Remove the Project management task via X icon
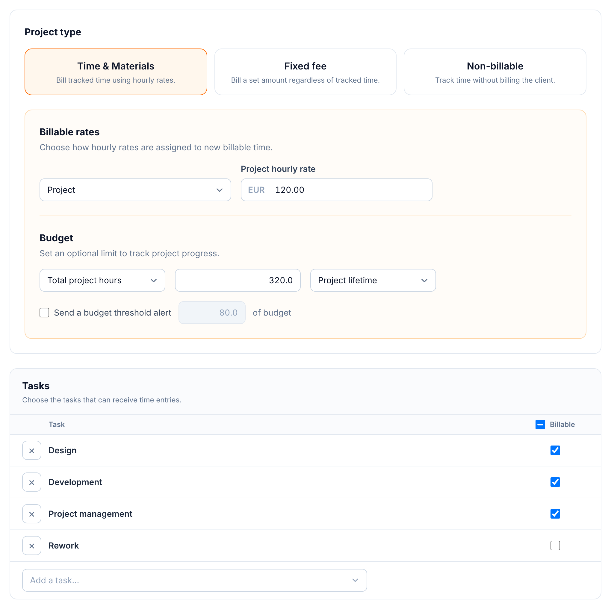This screenshot has width=611, height=609. (32, 514)
